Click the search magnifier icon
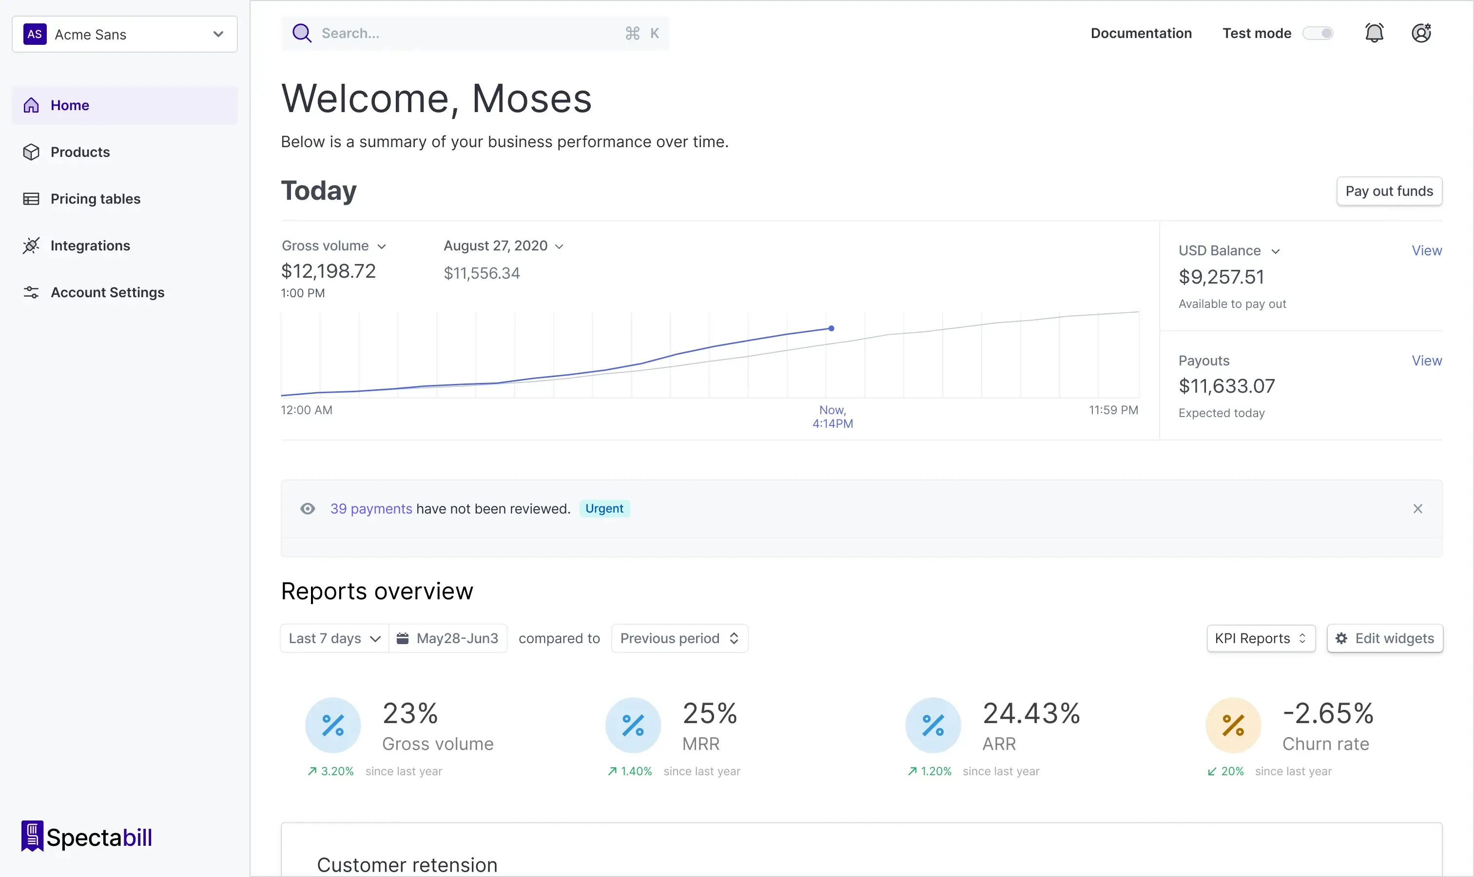Image resolution: width=1474 pixels, height=877 pixels. [302, 33]
